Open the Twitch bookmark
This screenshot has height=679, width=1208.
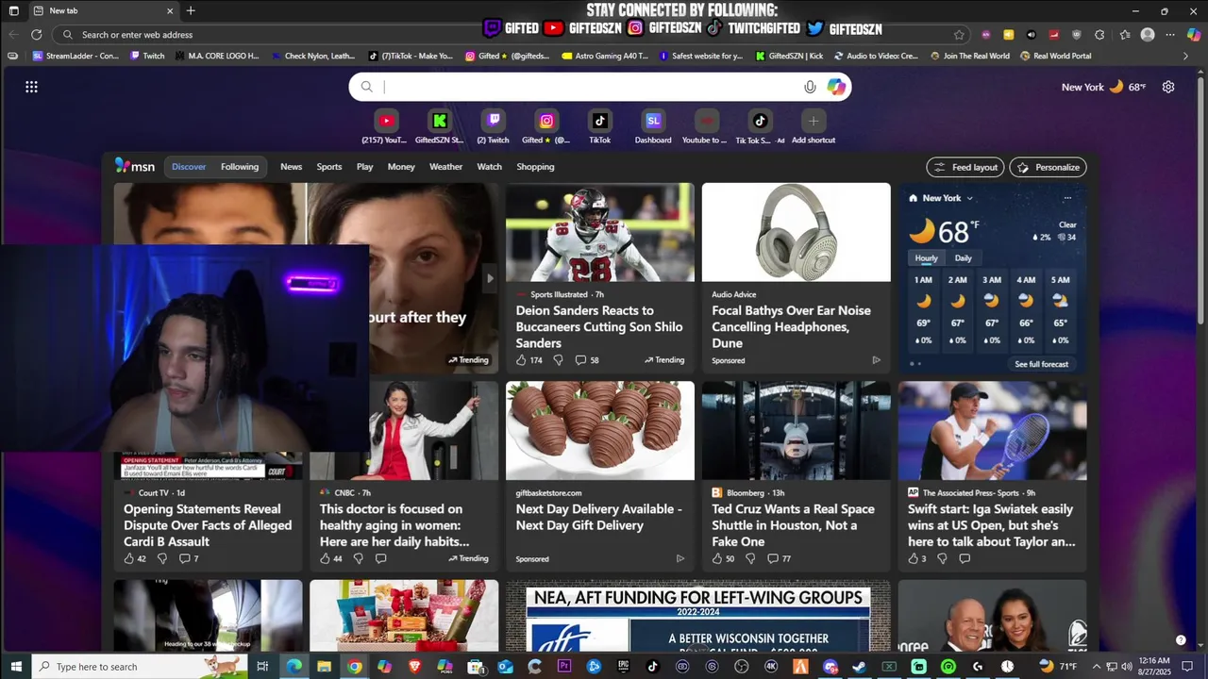[146, 56]
